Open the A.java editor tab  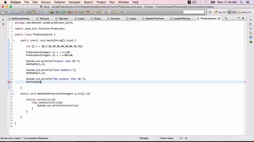point(79,19)
